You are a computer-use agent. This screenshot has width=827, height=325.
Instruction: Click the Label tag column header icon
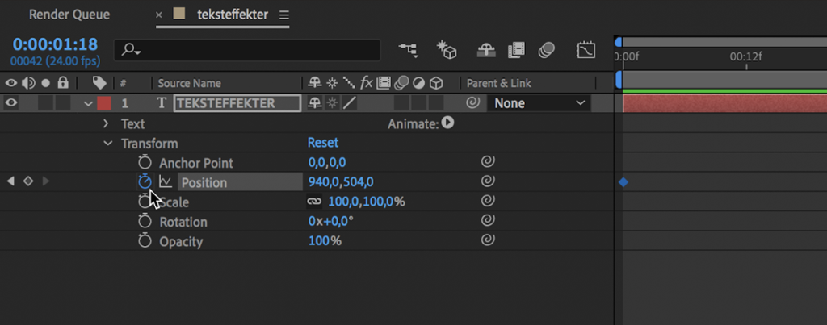[99, 83]
